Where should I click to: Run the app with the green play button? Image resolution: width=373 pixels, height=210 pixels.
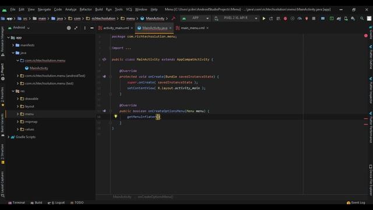point(264,18)
